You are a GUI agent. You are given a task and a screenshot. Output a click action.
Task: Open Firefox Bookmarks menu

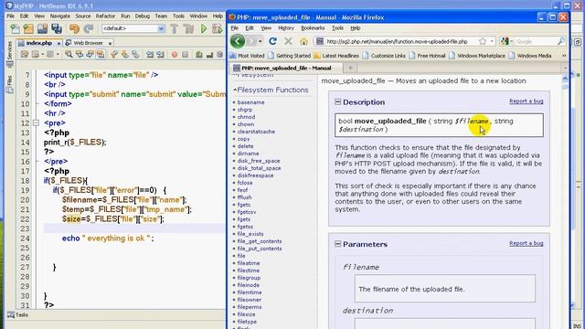pyautogui.click(x=313, y=28)
